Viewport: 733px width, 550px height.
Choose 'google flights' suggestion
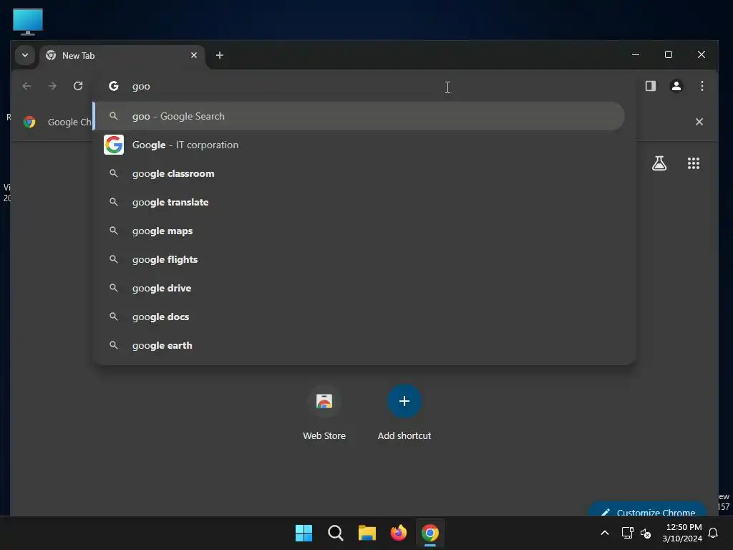[x=359, y=259]
